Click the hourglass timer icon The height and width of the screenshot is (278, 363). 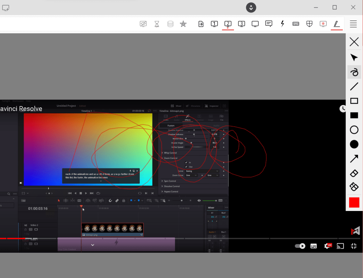[x=157, y=24]
